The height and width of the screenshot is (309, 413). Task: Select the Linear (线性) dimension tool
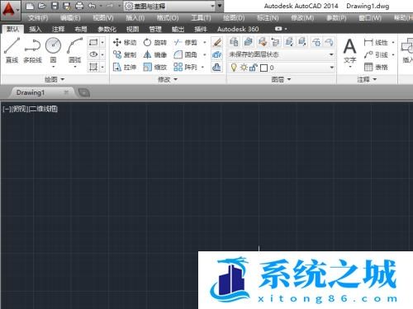pos(376,42)
